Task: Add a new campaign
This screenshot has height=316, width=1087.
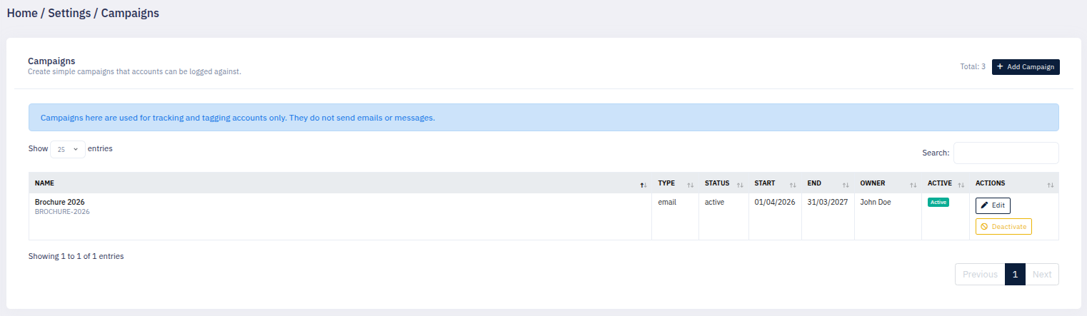Action: point(1026,67)
